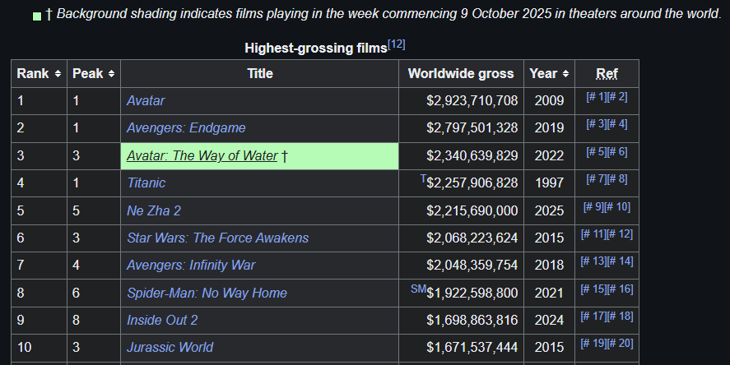Click the T note beside Titanic gross
Viewport: 730px width, 365px height.
[423, 178]
